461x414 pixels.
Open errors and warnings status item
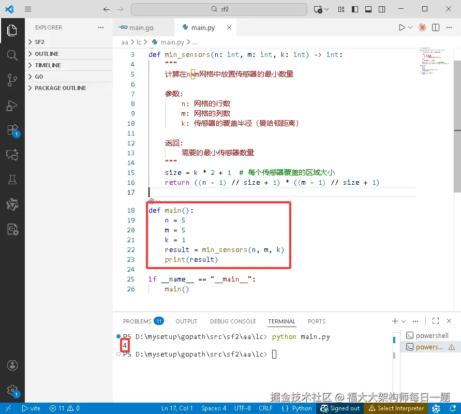(64, 408)
